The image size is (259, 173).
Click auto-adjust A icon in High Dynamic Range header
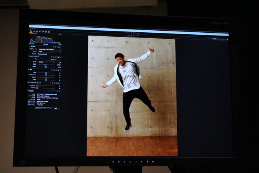coord(53,83)
